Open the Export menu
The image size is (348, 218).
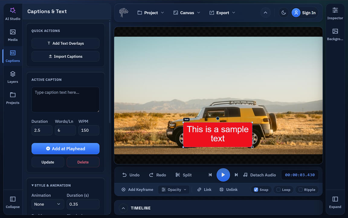pos(222,13)
